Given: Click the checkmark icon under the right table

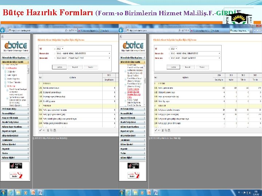Looking at the screenshot, I should [156, 130].
